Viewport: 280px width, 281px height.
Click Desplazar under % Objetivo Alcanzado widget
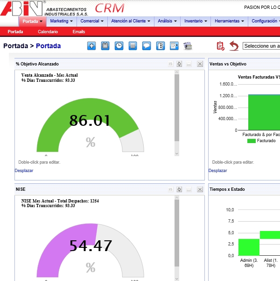pos(24,171)
